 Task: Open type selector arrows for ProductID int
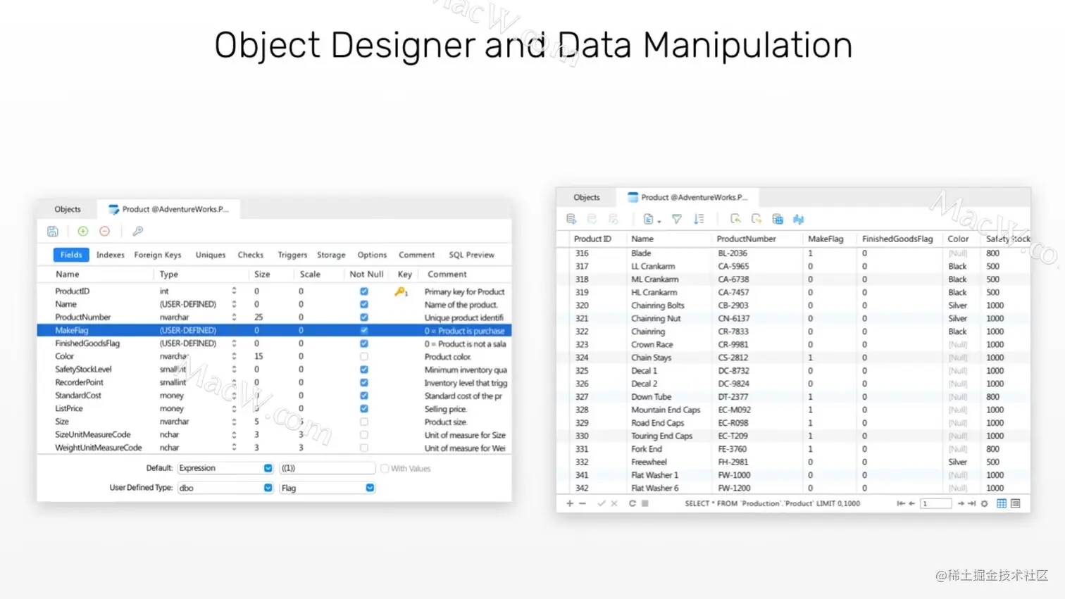234,291
